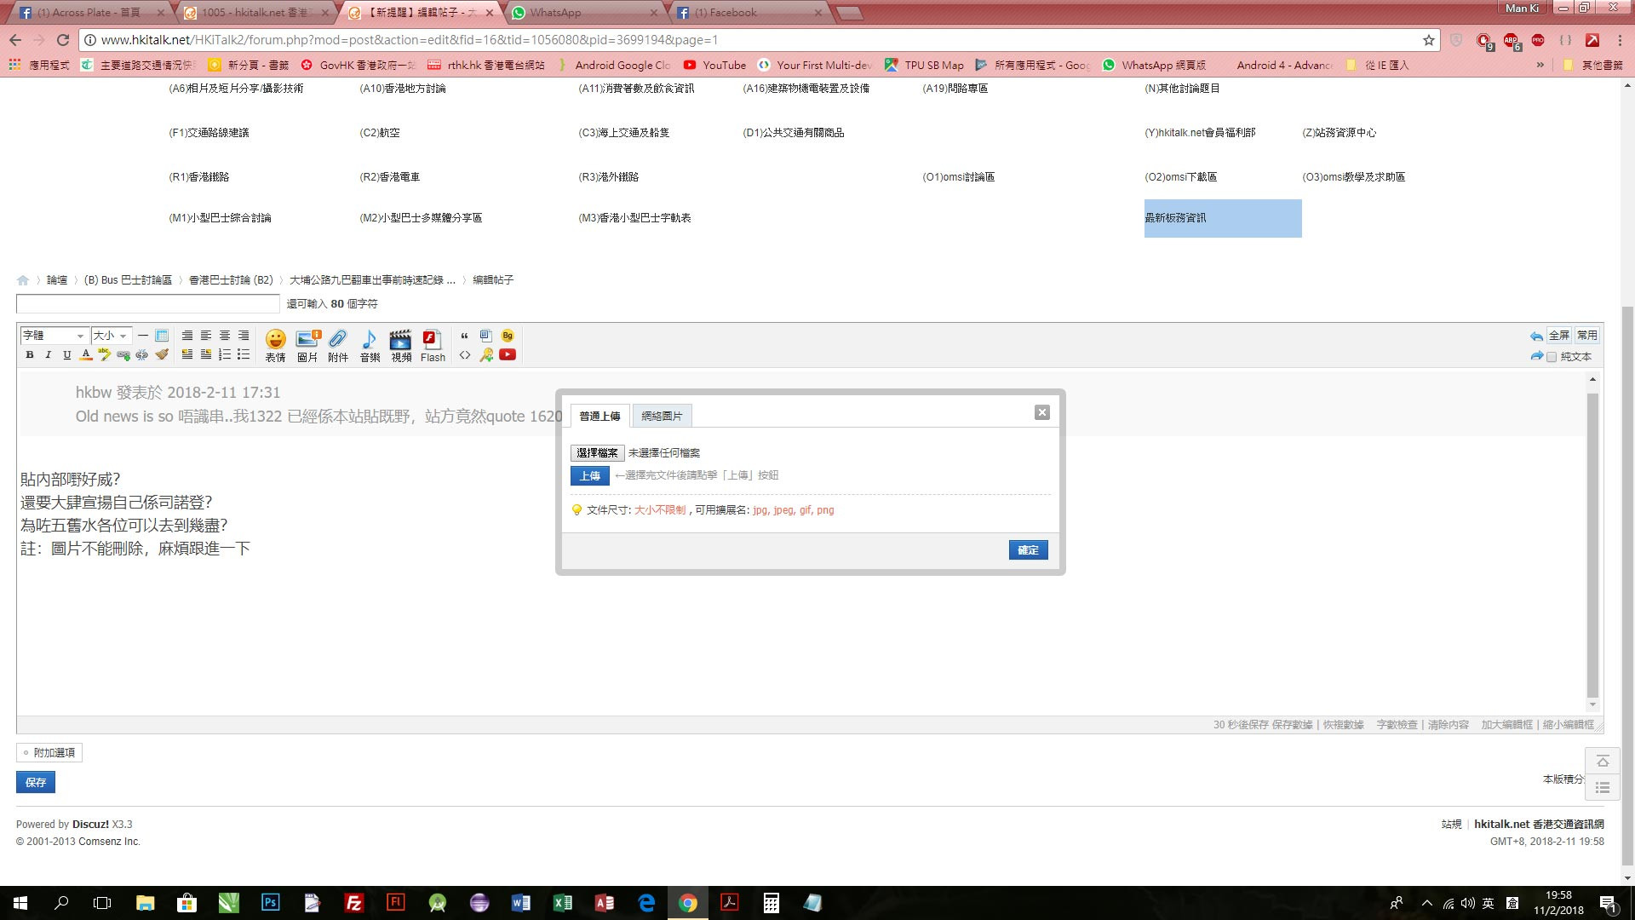Open the font color picker
This screenshot has width=1635, height=920.
pyautogui.click(x=86, y=355)
